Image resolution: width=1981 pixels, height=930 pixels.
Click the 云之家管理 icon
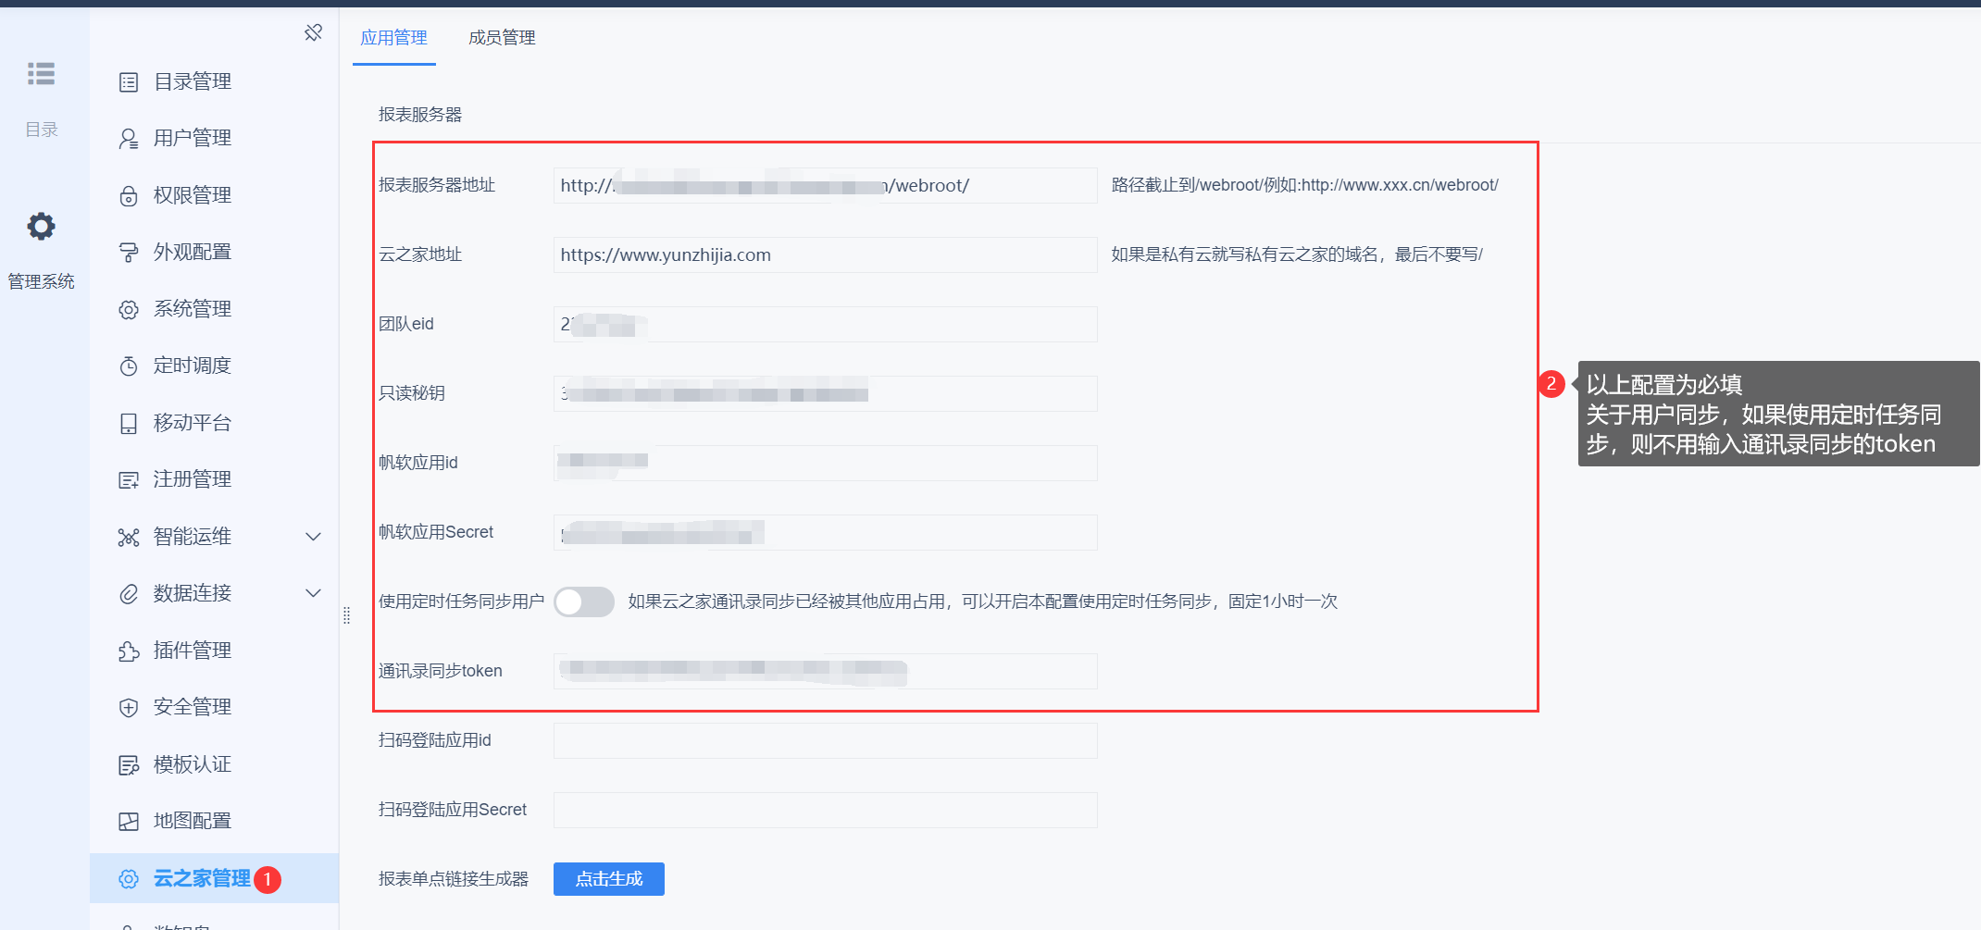[x=129, y=879]
